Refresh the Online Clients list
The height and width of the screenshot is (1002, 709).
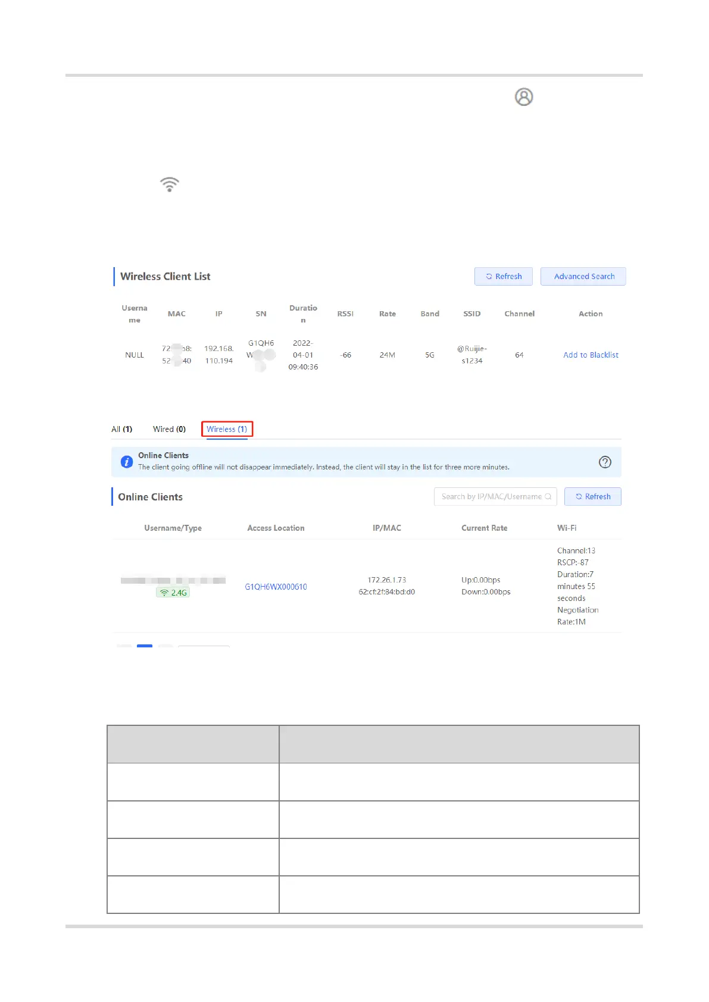593,496
